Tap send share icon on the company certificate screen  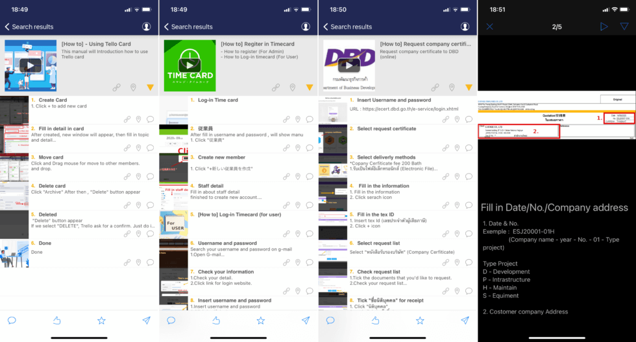click(x=465, y=321)
